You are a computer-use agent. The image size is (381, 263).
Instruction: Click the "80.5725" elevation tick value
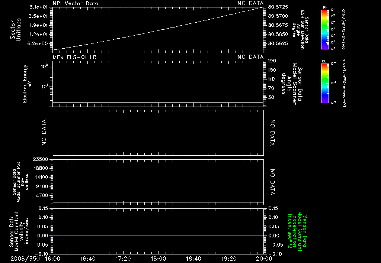[x=278, y=7]
